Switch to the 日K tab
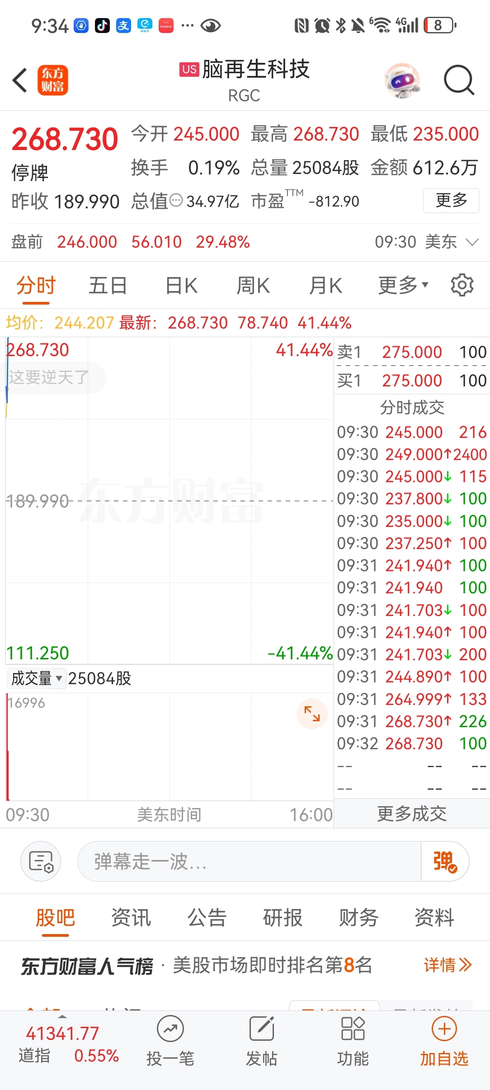Viewport: 490px width, 1090px height. [181, 286]
